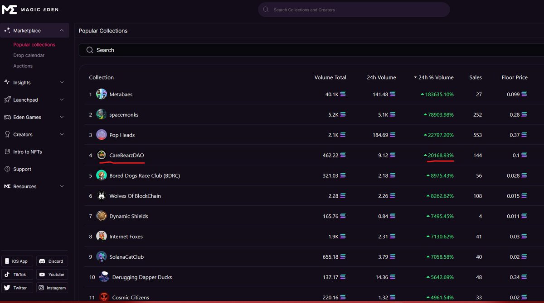Collapse the Marketplace section chevron
The height and width of the screenshot is (303, 544).
coord(62,30)
